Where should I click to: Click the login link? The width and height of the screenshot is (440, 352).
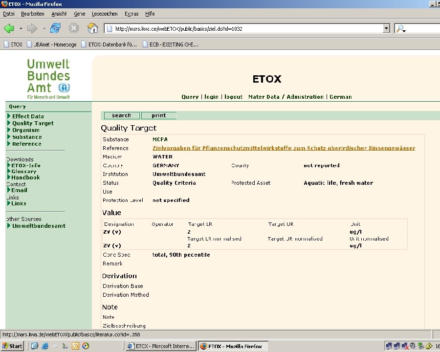click(211, 97)
